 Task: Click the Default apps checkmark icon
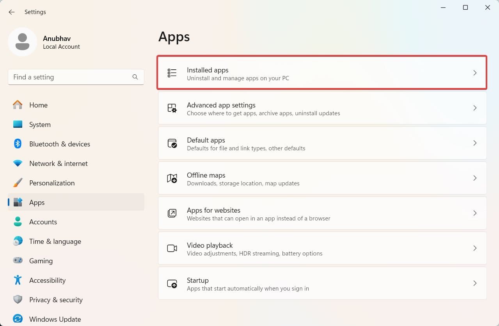pos(172,143)
